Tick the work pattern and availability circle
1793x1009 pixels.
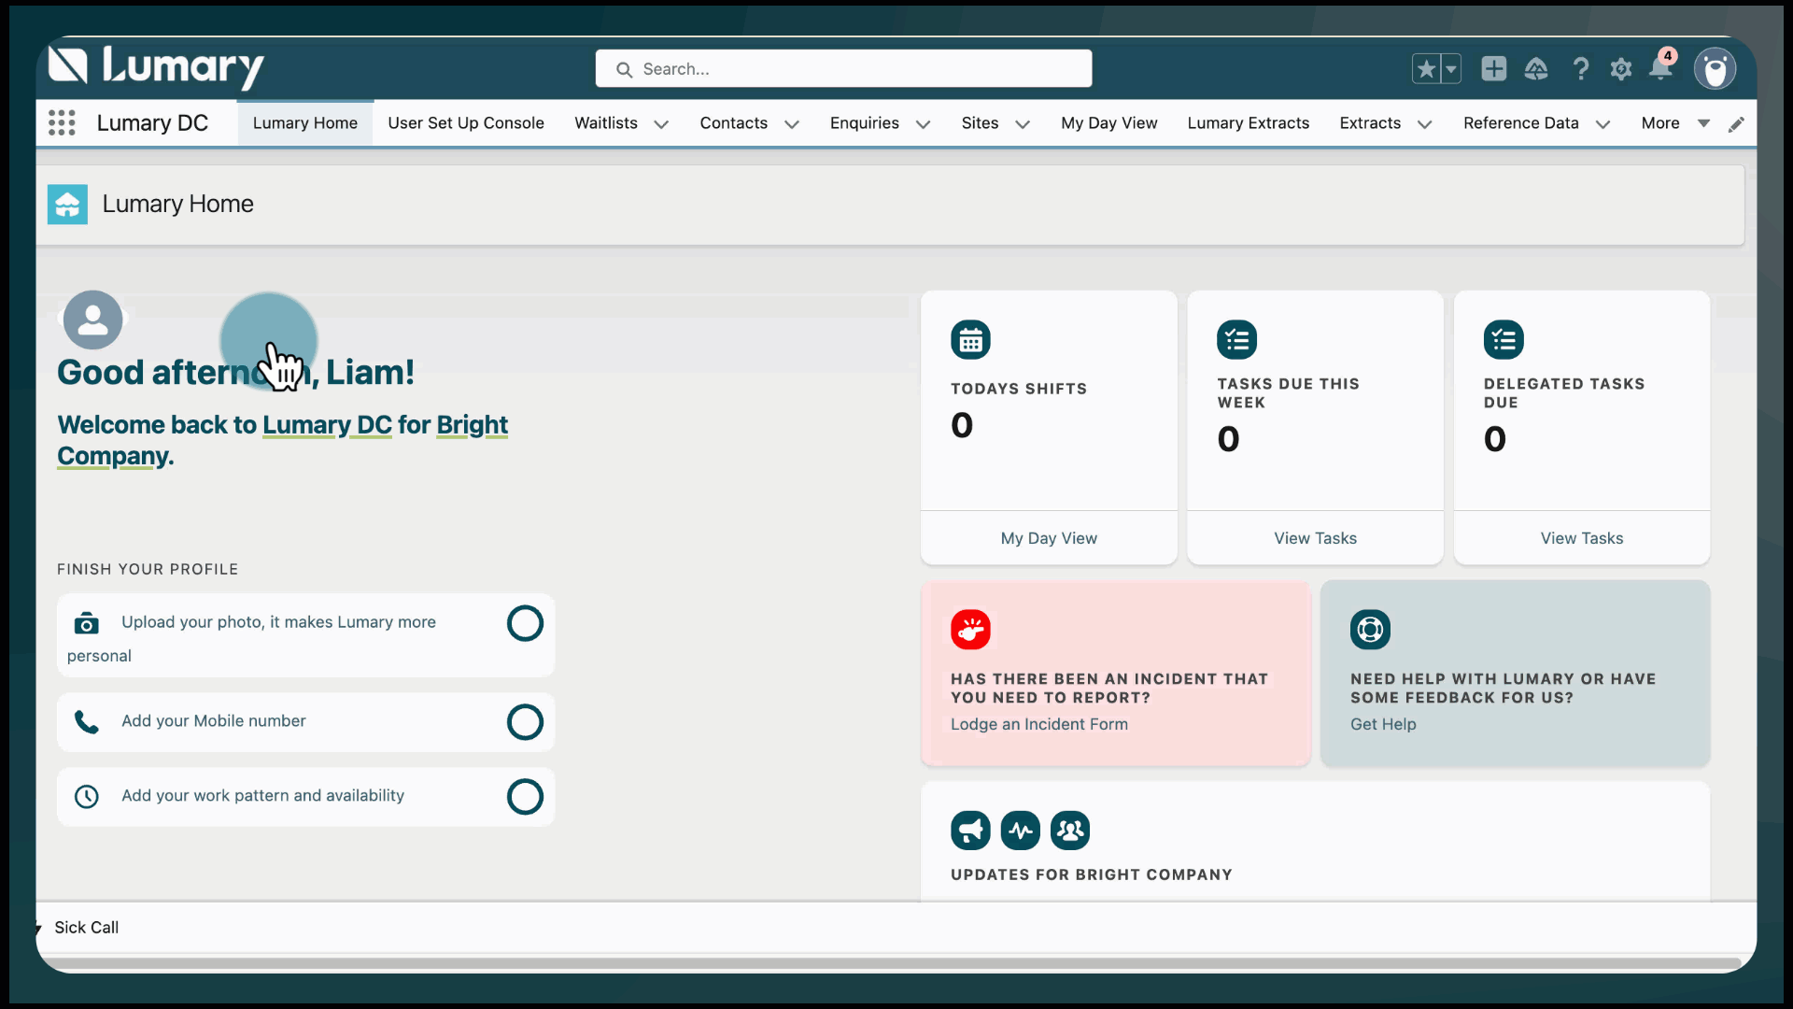tap(525, 796)
